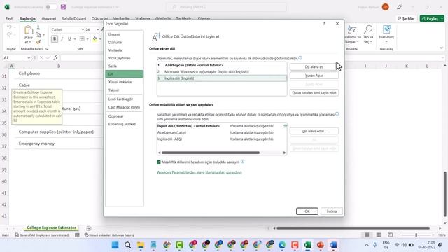
Task: Open the Fill Color dropdown arrow
Action: pos(100,39)
